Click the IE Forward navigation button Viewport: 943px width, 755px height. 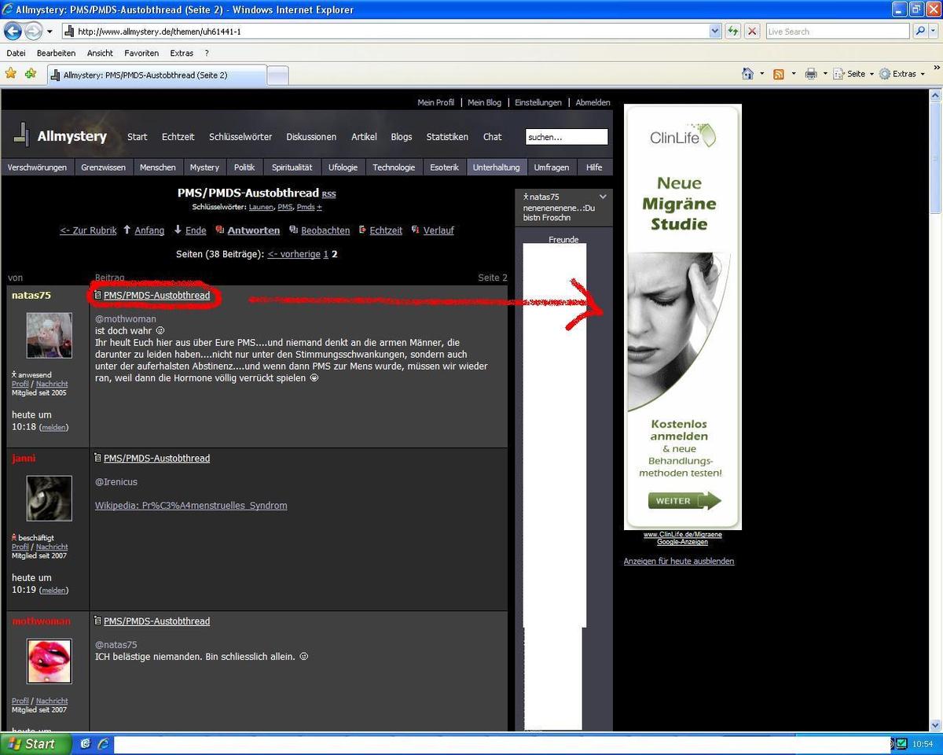[x=33, y=31]
